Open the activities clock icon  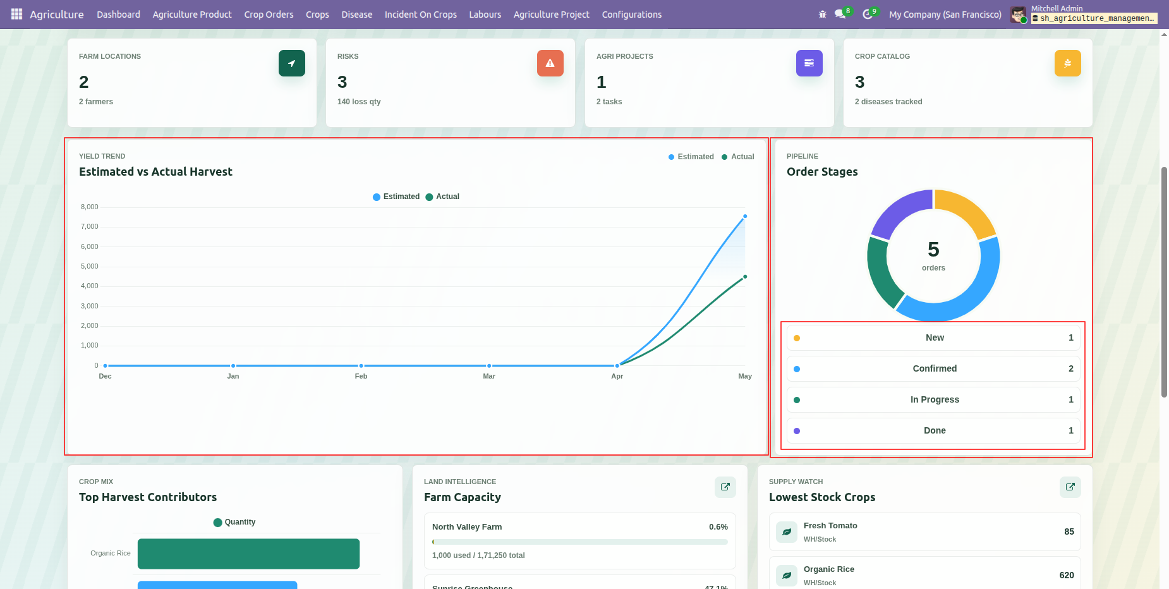click(x=868, y=14)
